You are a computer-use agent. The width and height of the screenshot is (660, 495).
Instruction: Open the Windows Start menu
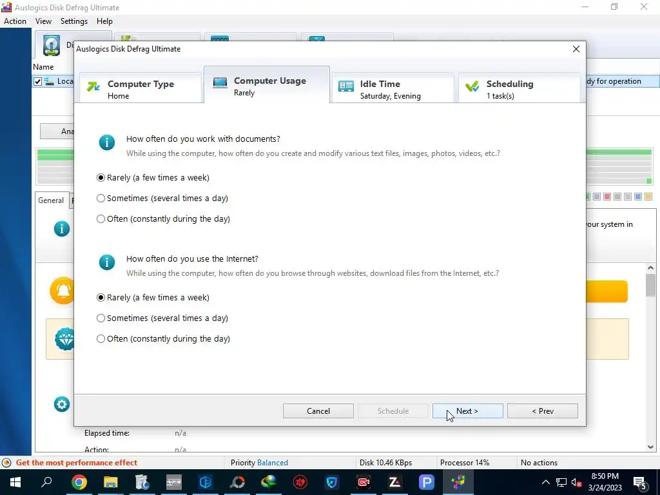coord(15,482)
